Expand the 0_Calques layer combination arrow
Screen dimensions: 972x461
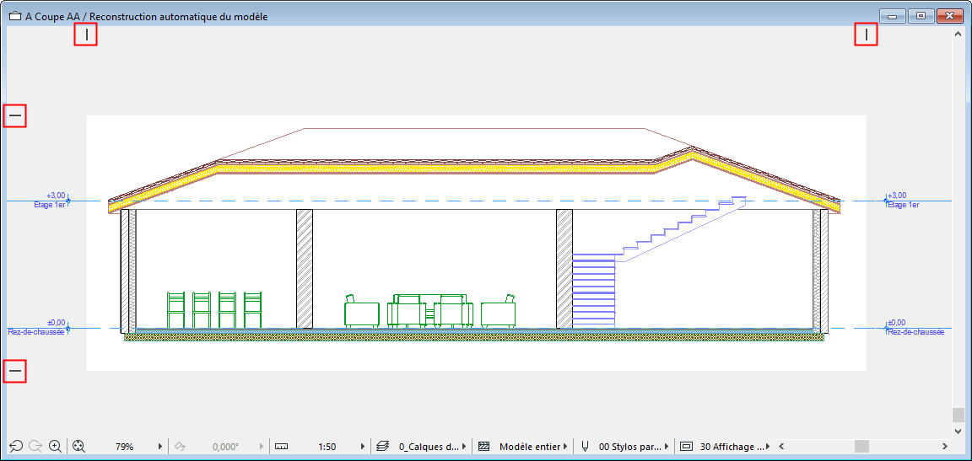click(464, 446)
